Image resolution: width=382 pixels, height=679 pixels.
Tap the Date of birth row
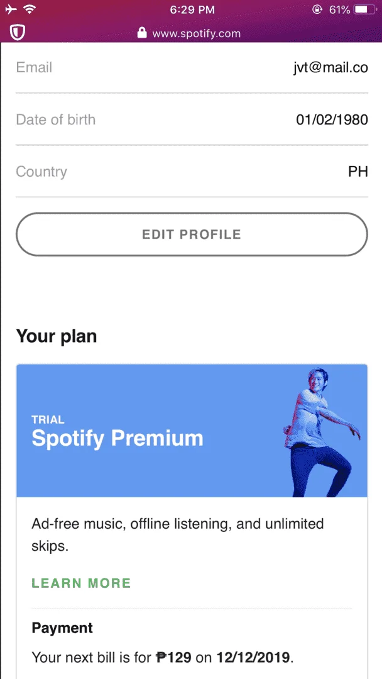point(192,119)
